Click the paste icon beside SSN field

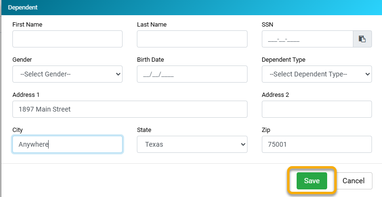[362, 39]
